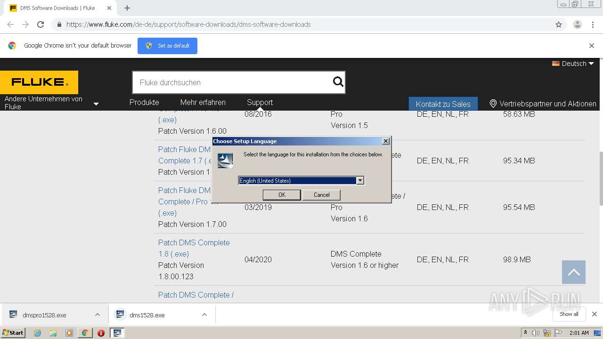This screenshot has width=603, height=339.
Task: Close the downloads bar
Action: point(594,314)
